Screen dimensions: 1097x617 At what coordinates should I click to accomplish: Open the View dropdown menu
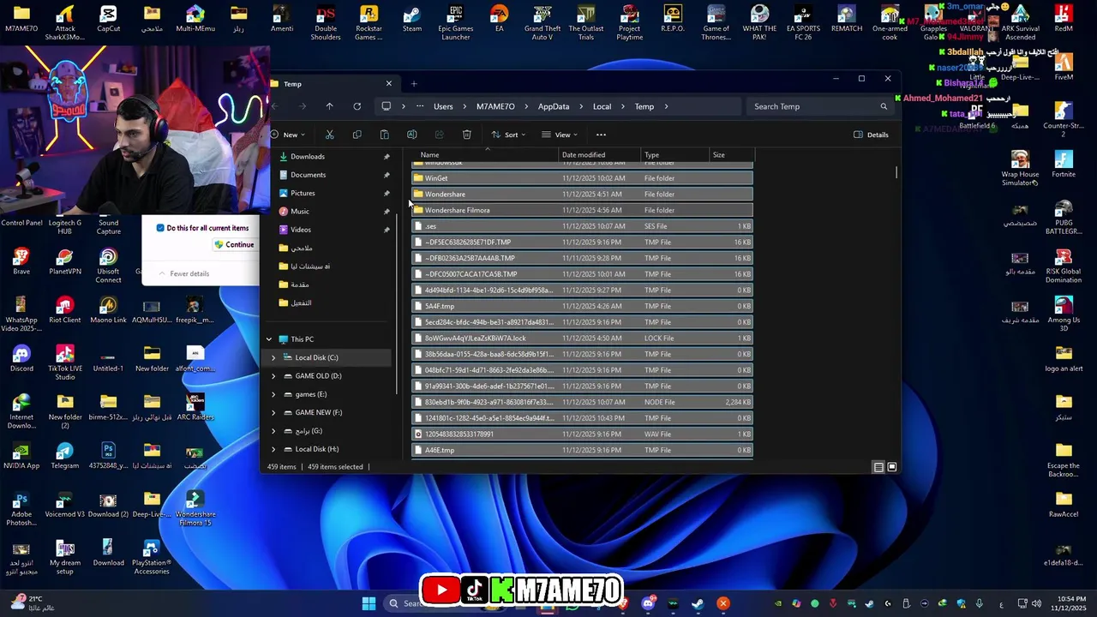click(560, 135)
